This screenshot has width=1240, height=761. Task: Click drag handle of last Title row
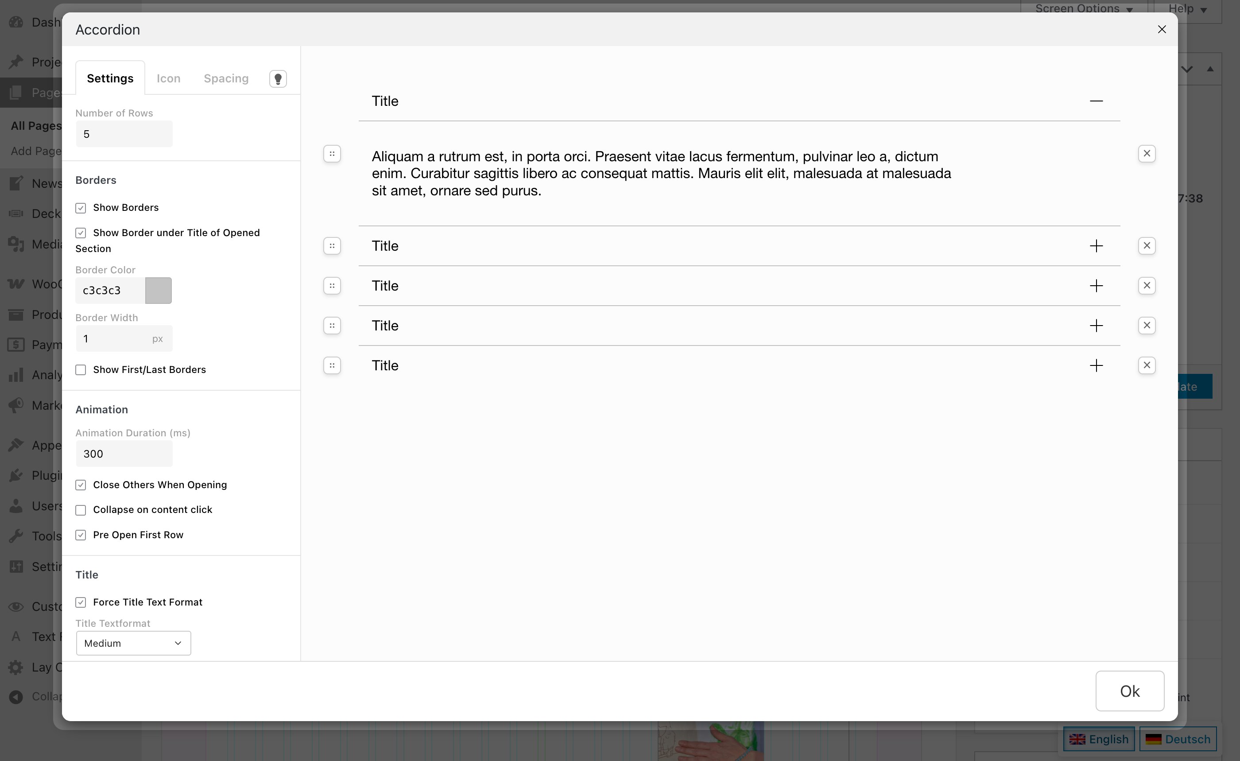tap(332, 365)
